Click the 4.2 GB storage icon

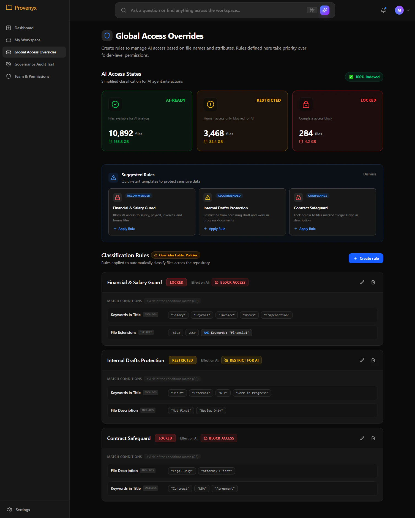point(301,142)
